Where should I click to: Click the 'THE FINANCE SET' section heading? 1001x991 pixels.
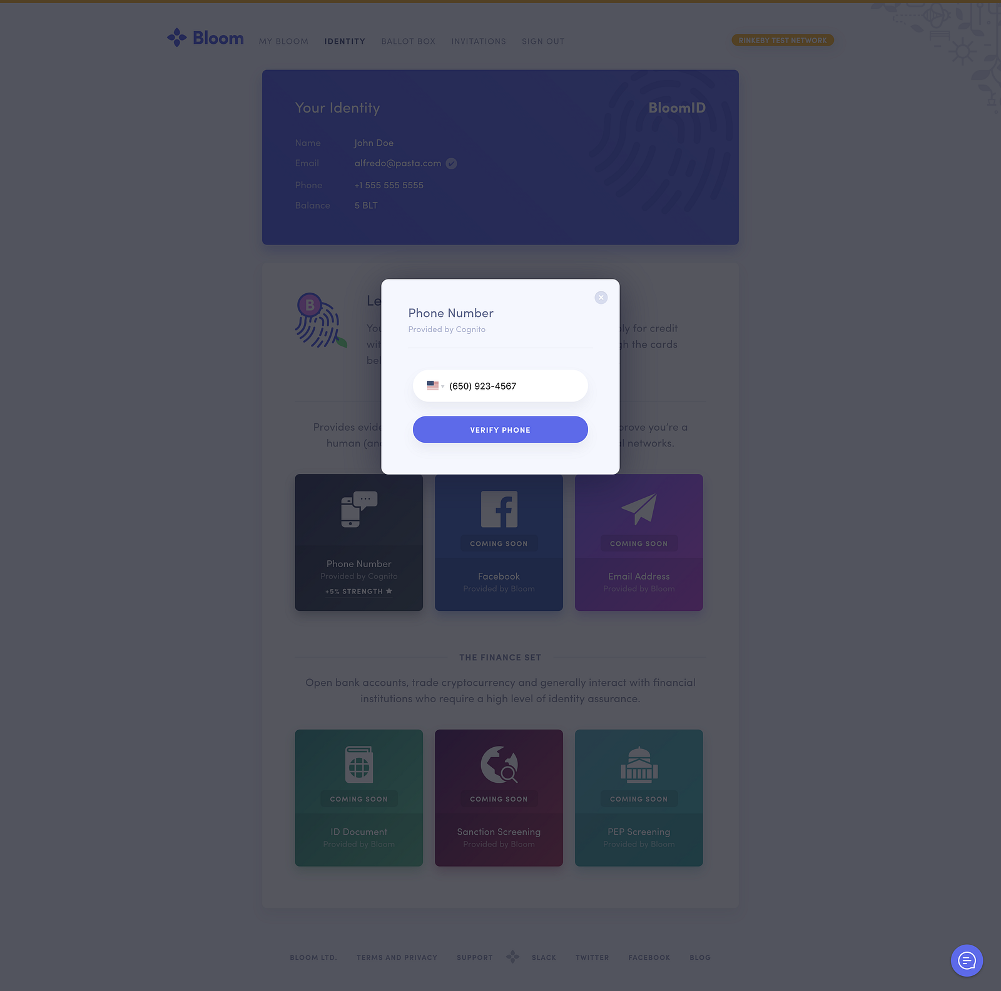[500, 658]
